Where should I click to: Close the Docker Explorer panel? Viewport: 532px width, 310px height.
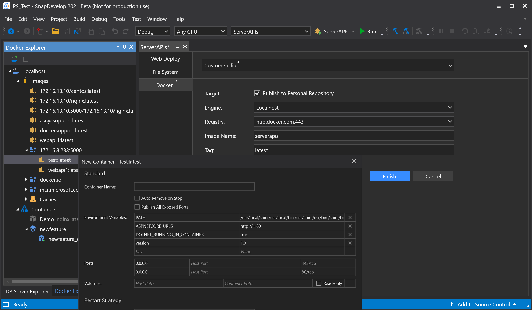[131, 47]
